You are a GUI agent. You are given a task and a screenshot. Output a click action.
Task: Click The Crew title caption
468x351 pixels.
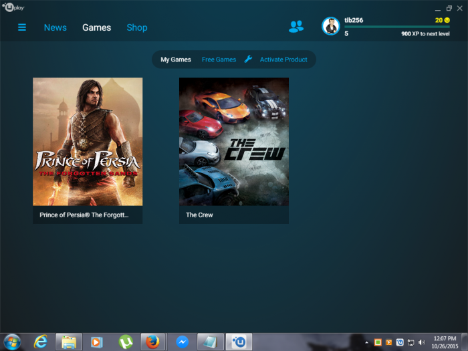[x=199, y=215]
